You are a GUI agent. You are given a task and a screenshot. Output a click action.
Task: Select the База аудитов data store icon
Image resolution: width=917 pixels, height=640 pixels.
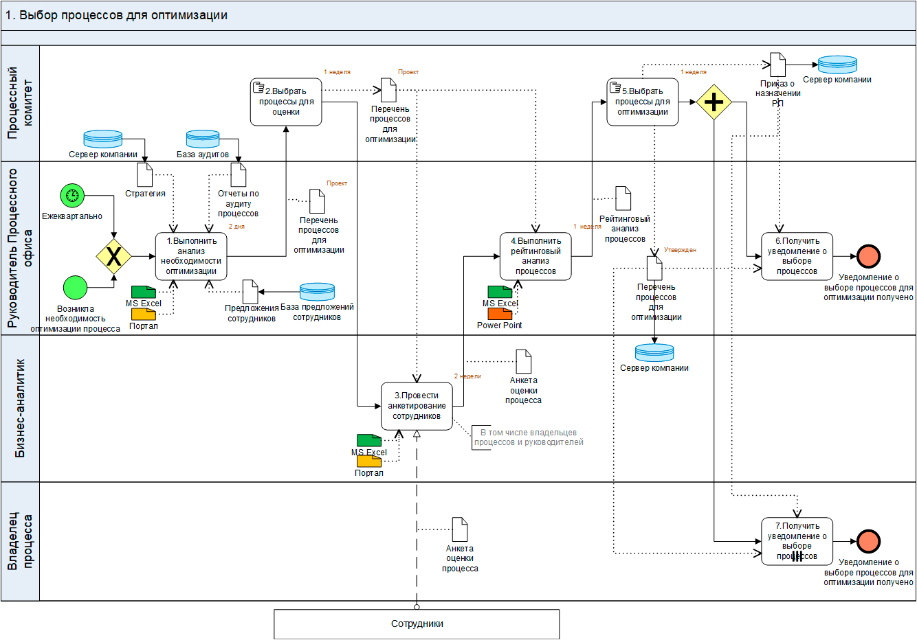[203, 139]
